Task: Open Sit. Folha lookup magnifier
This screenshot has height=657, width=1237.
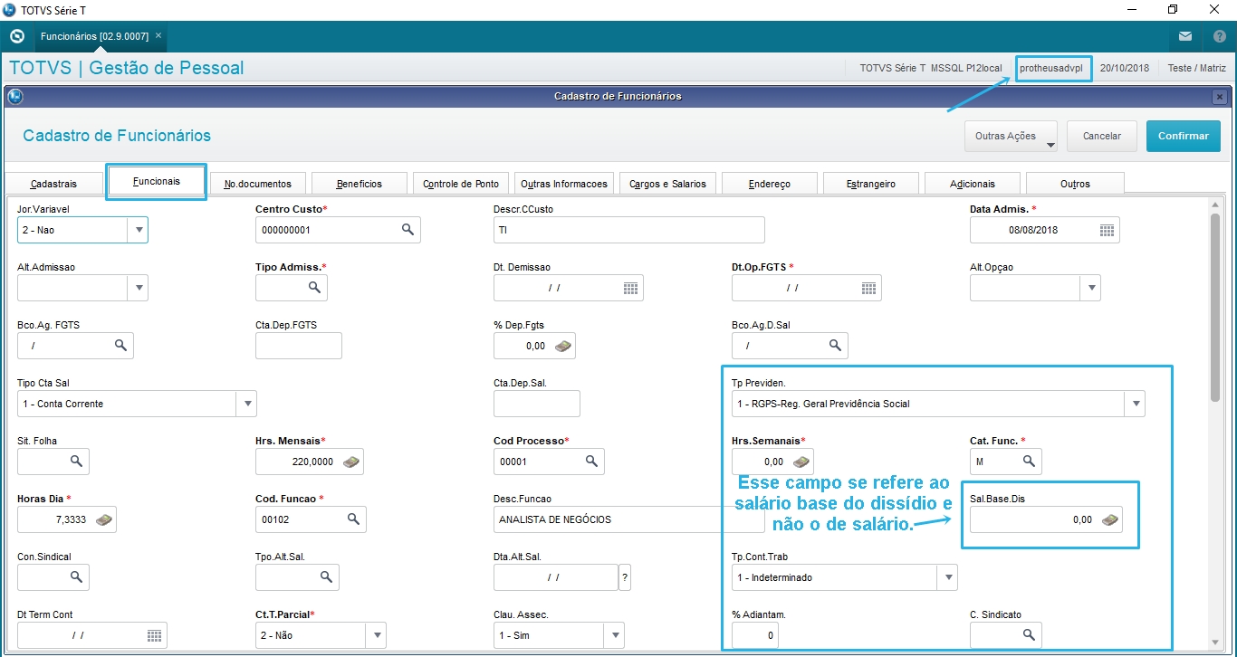Action: (77, 462)
